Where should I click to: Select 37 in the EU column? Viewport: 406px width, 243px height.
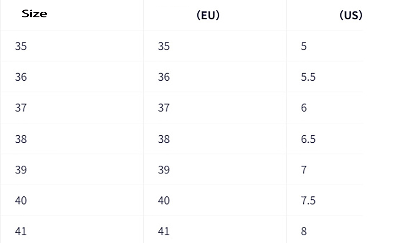[164, 108]
